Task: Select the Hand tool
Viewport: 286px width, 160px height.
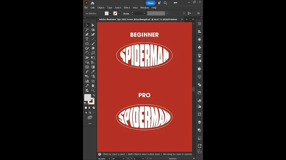Action: (93, 86)
